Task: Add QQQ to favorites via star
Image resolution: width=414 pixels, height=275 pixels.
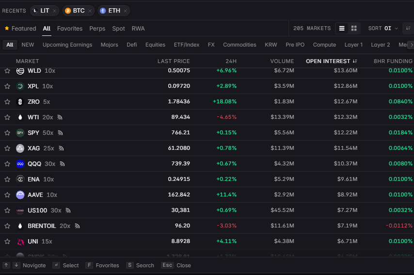Action: [7, 164]
